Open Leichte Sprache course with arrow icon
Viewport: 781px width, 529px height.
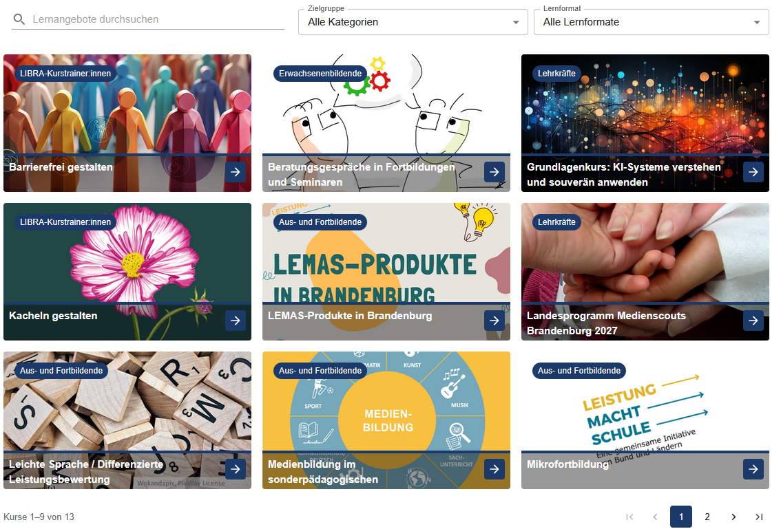pos(235,468)
